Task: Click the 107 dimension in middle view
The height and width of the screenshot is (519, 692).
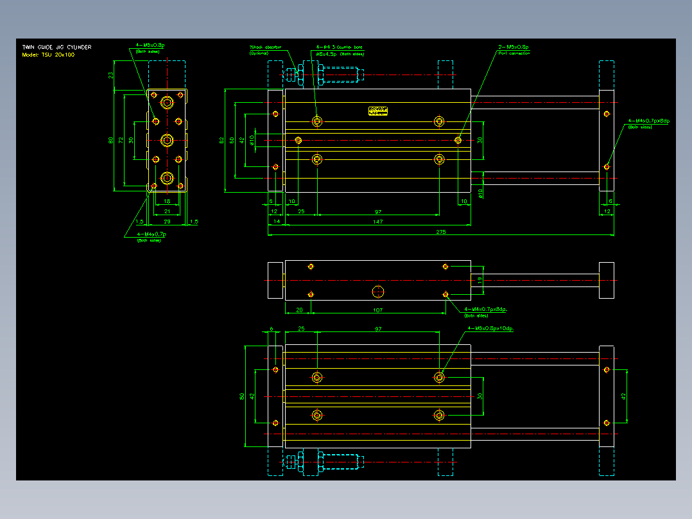Action: [377, 310]
